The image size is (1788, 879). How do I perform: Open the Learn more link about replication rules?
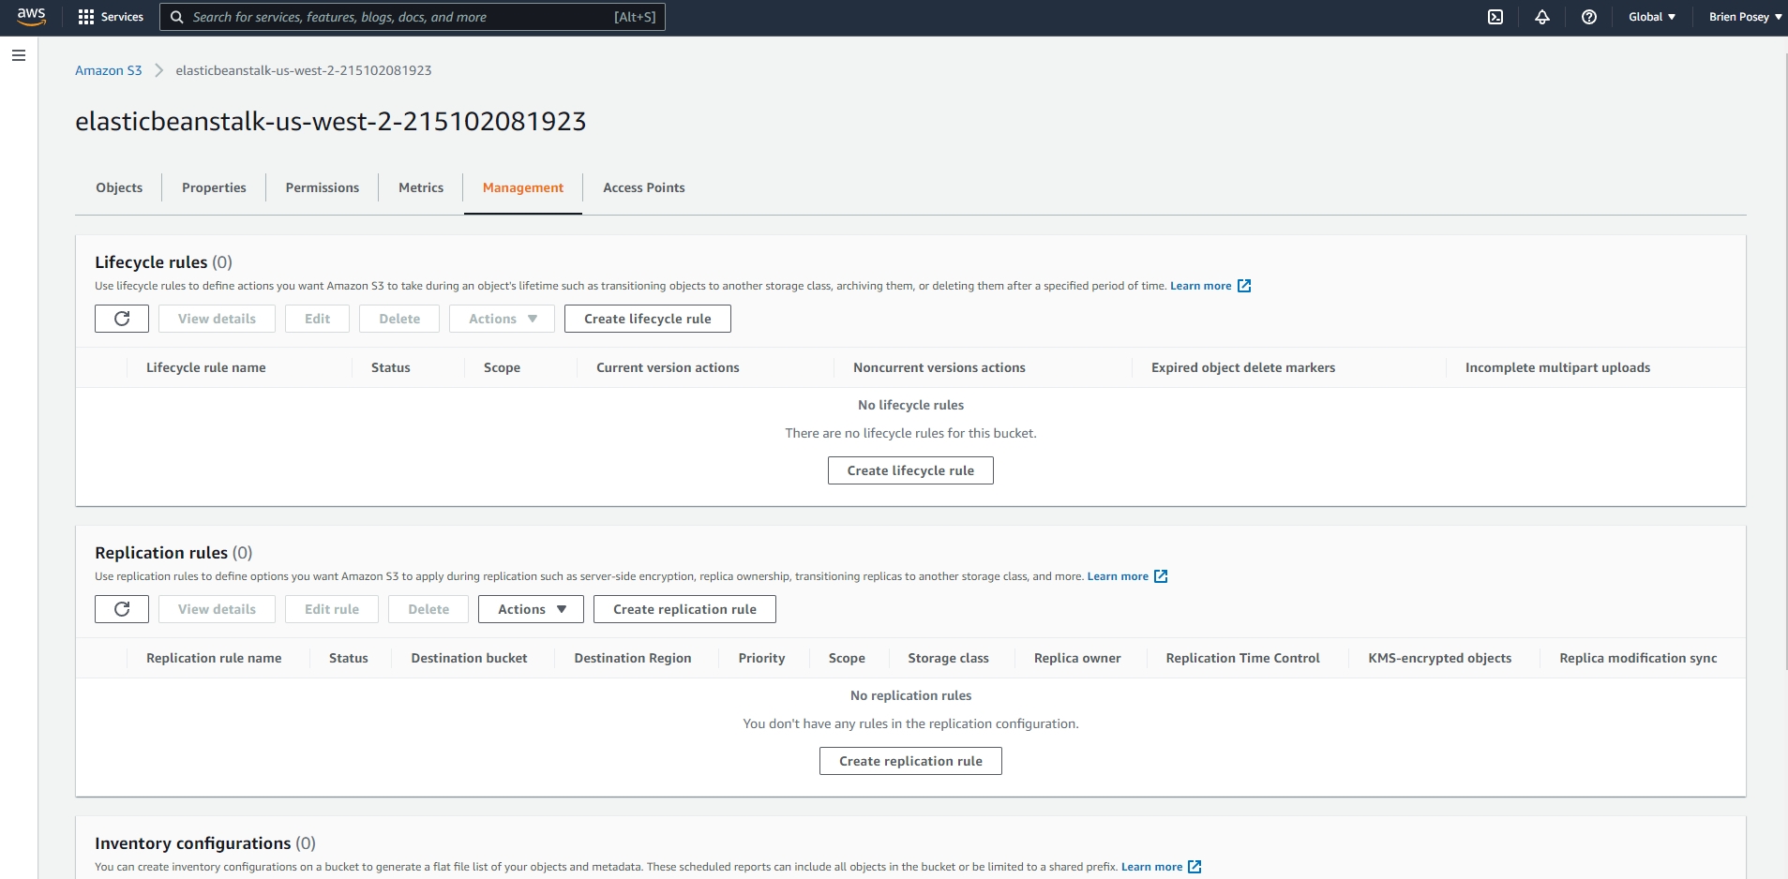click(1118, 576)
